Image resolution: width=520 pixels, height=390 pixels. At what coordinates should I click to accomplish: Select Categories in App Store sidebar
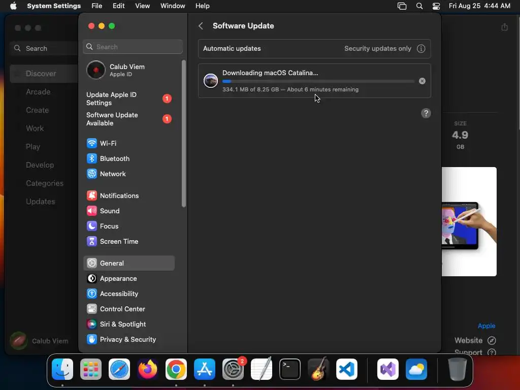[45, 183]
